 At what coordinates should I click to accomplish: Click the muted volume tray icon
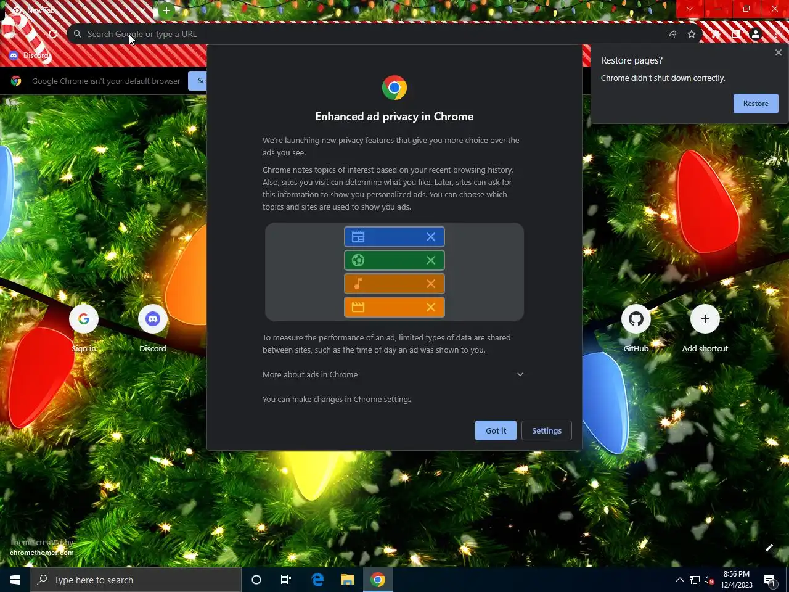[x=709, y=580]
